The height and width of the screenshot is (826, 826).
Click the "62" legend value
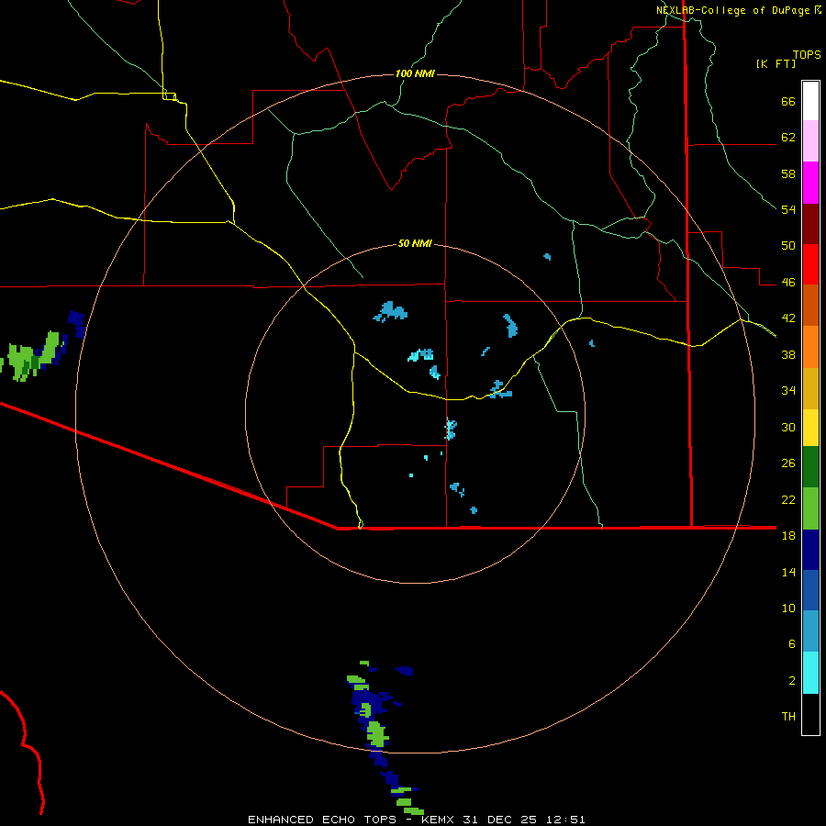pos(788,138)
